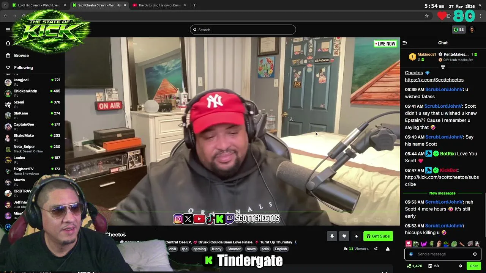Open channel points showing 1,470
Image resolution: width=486 pixels, height=273 pixels.
click(x=414, y=266)
